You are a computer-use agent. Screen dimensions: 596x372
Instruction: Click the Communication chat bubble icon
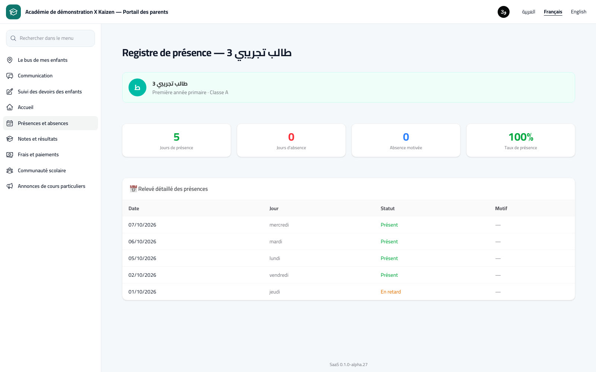(10, 76)
